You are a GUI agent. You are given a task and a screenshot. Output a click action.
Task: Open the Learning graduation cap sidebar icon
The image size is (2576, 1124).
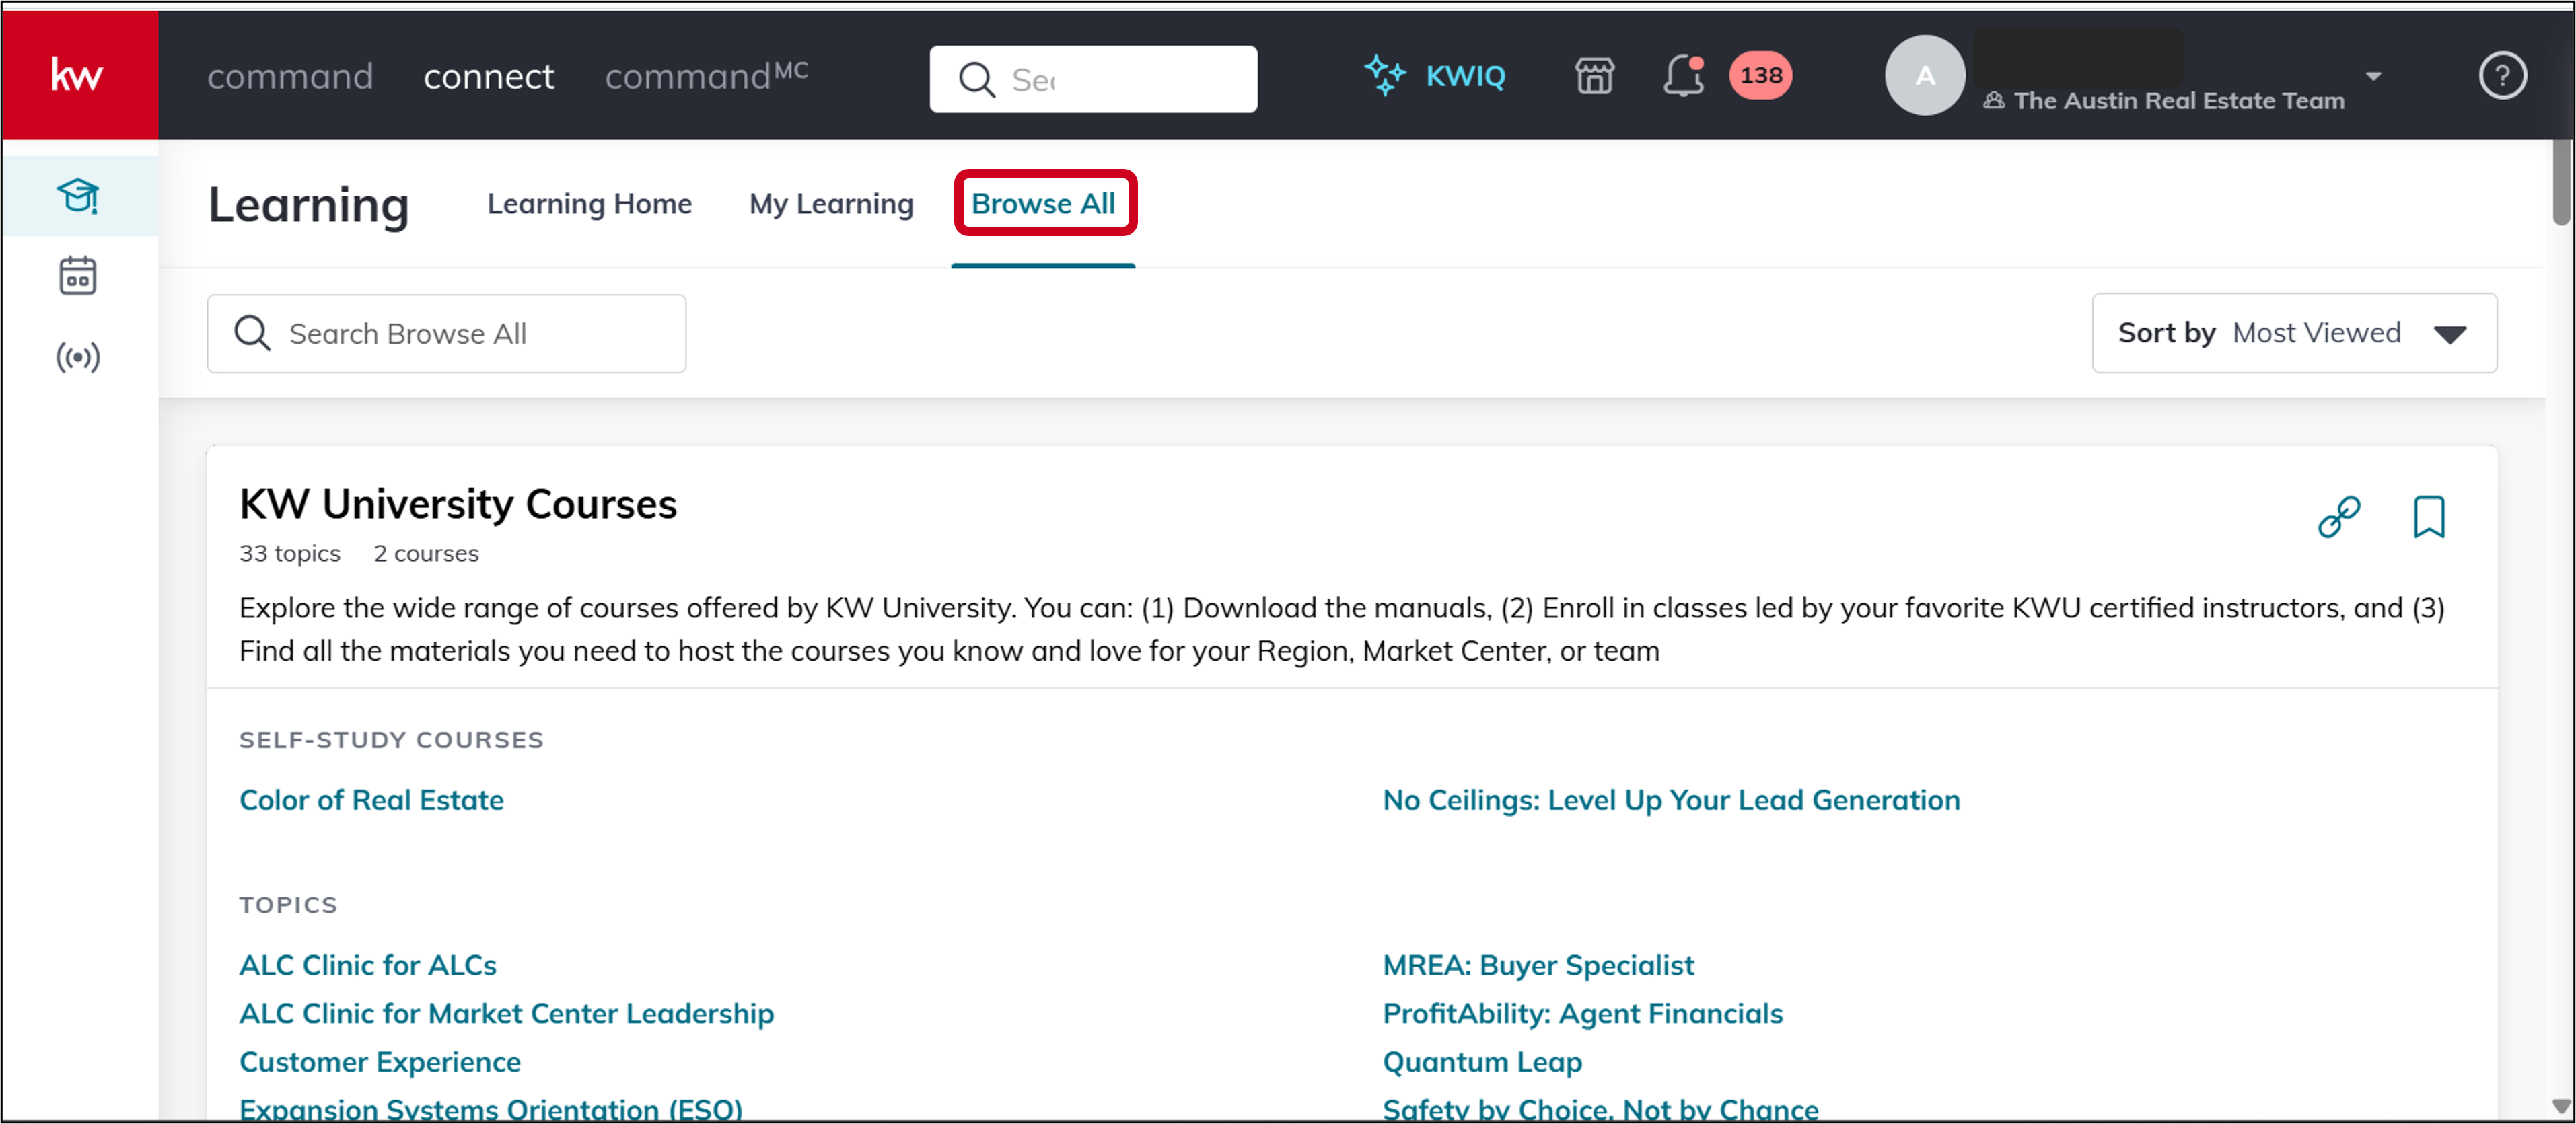[x=78, y=196]
